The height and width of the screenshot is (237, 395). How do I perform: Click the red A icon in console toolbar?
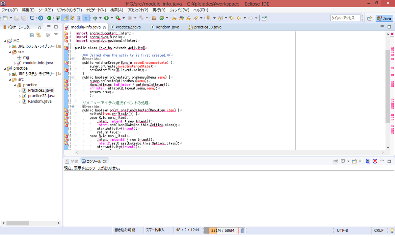375,161
